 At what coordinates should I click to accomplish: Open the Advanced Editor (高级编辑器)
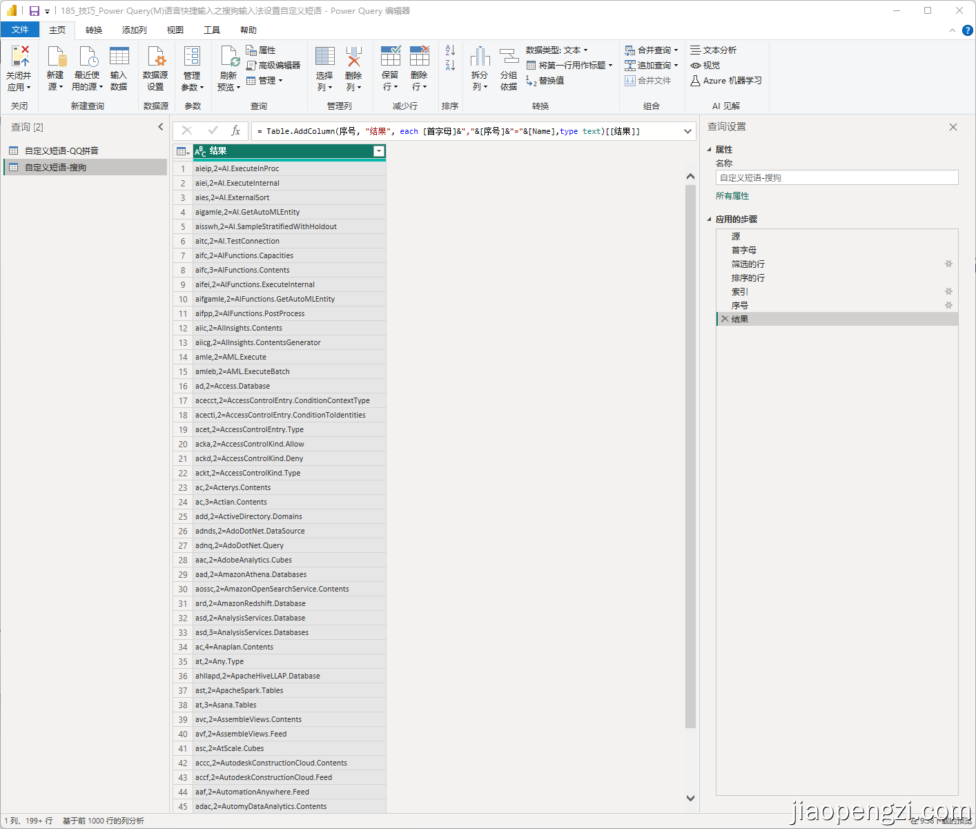273,66
